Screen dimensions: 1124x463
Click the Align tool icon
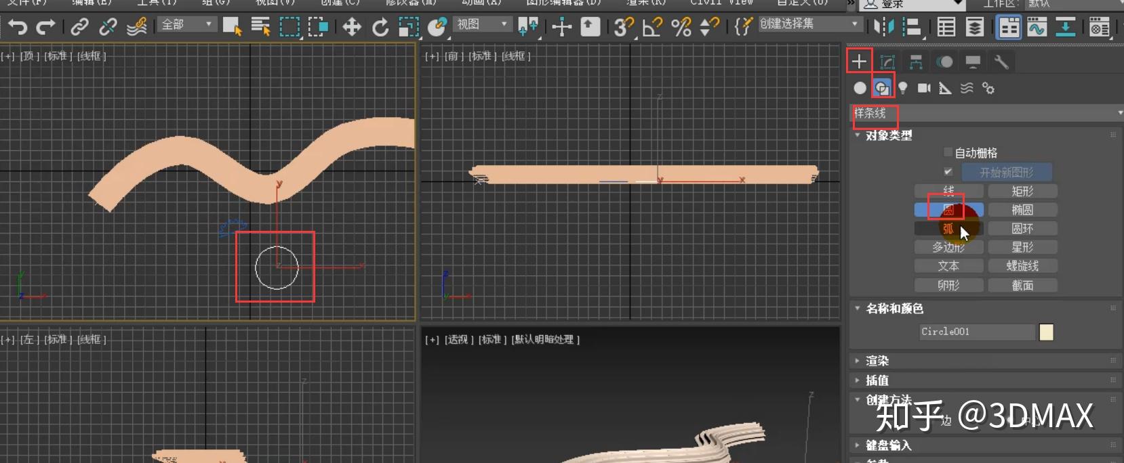coord(912,27)
